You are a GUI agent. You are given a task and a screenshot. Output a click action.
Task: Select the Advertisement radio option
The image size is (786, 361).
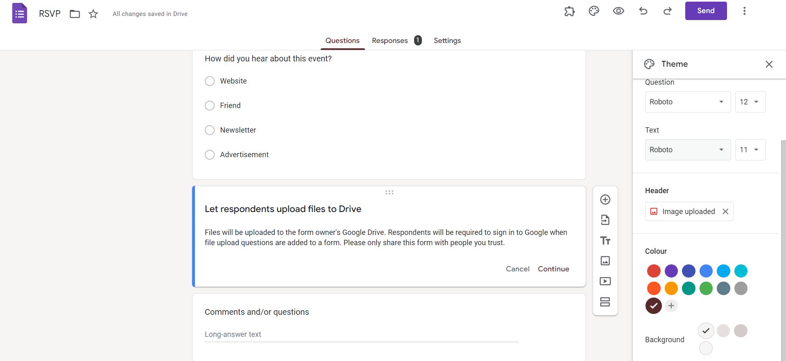210,155
